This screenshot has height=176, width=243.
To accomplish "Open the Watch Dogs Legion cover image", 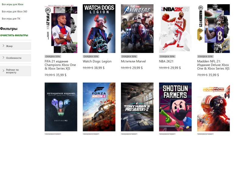I will coord(99,28).
